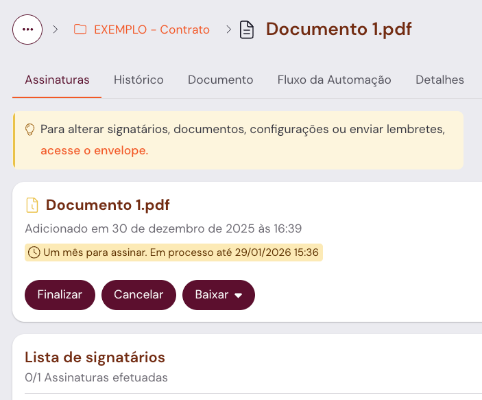482x400 pixels.
Task: Go to the Documento tab
Action: tap(220, 80)
